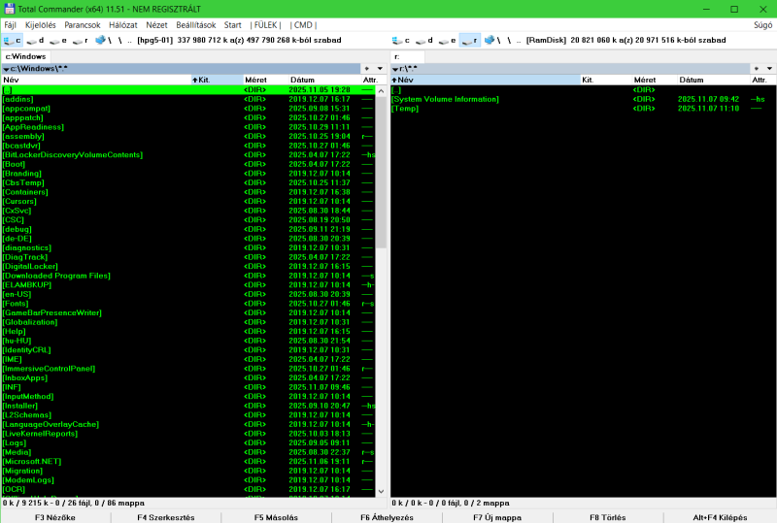Switch left panel to drive c
The height and width of the screenshot is (523, 777).
[x=12, y=40]
